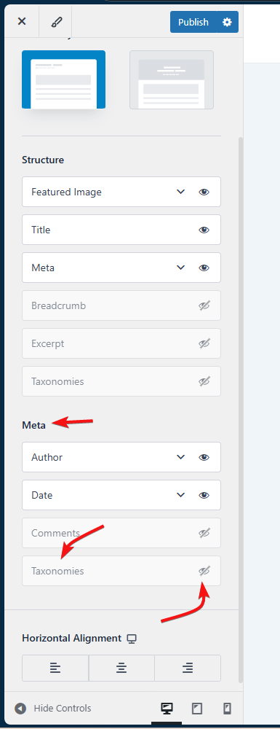Switch to tablet preview icon
280x729 pixels.
point(197,708)
